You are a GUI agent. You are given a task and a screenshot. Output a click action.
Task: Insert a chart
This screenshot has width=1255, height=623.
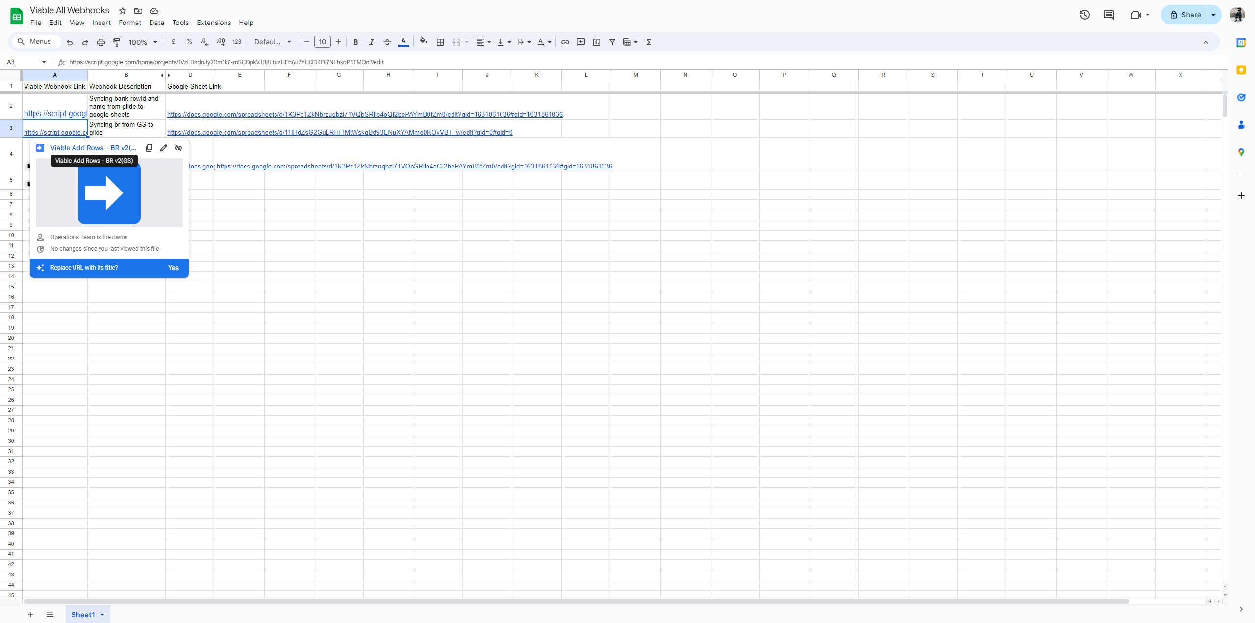point(597,42)
